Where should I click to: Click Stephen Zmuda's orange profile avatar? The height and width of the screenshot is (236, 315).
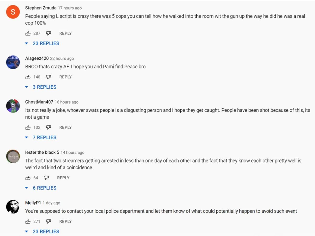(x=13, y=12)
